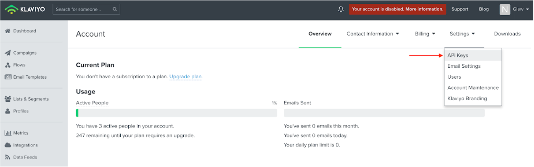Expand the Billing dropdown
The width and height of the screenshot is (534, 167).
pos(425,34)
